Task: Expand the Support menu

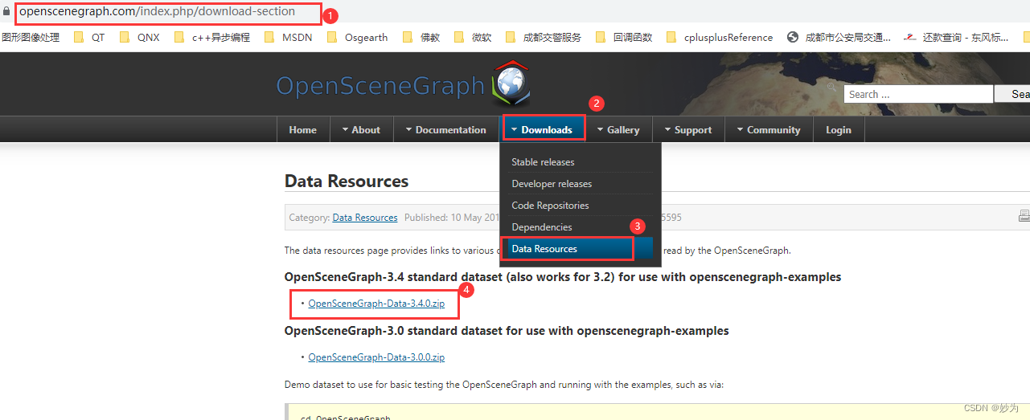Action: click(688, 129)
